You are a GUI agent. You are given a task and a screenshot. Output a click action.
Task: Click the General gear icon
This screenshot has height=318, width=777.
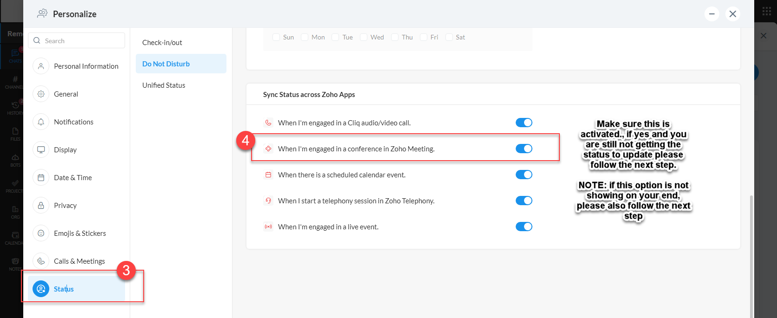point(41,94)
